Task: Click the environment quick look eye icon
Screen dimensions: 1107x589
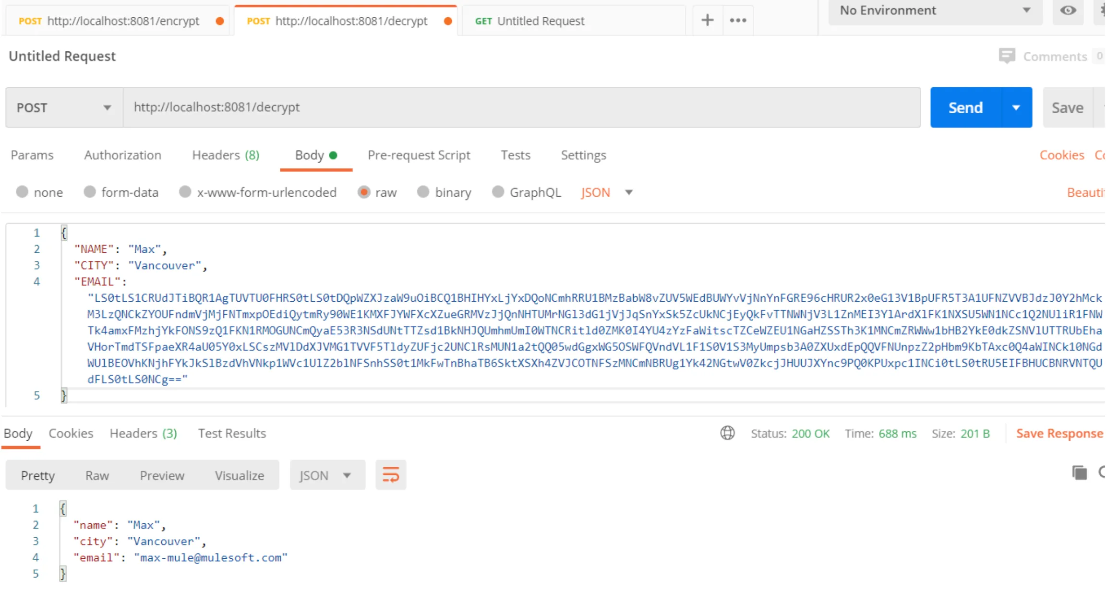Action: [1068, 11]
